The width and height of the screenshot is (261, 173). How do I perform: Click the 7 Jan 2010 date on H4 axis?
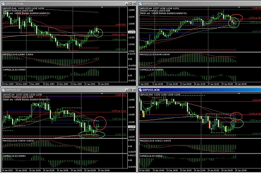click(144, 84)
